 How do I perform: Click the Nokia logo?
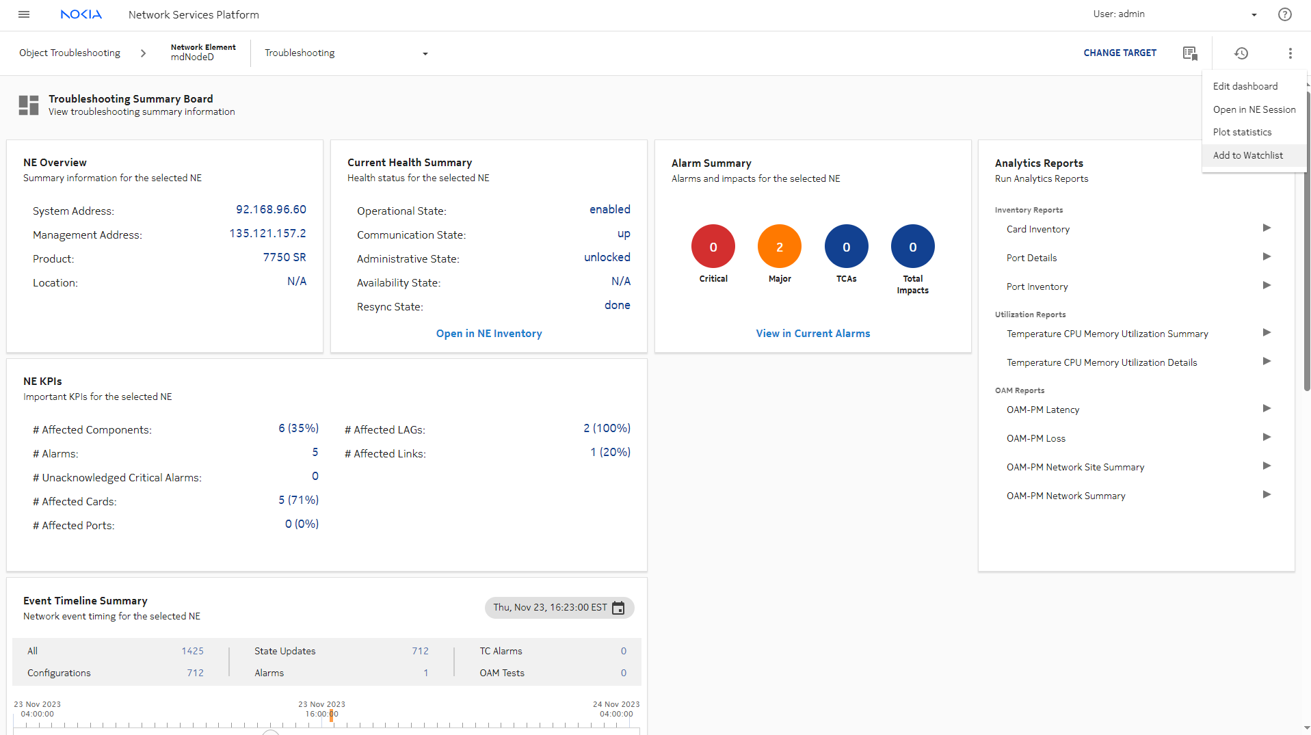pos(81,14)
